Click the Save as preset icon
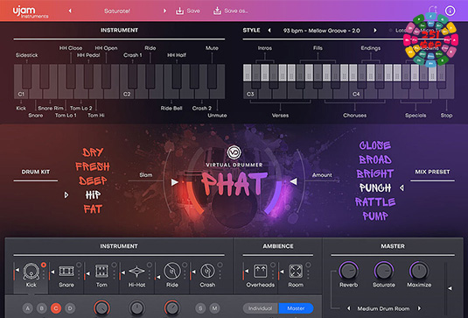Viewport: 468px width, 318px height. pyautogui.click(x=217, y=11)
